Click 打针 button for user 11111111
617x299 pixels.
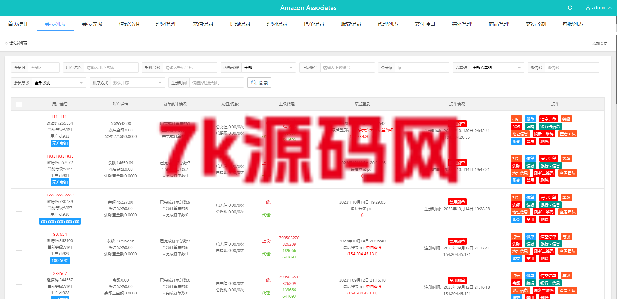[x=516, y=119]
